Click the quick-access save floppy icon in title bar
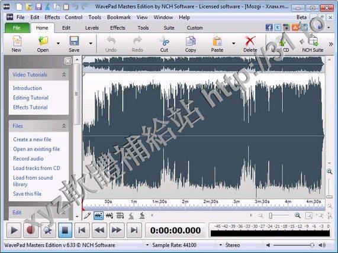 pos(38,7)
